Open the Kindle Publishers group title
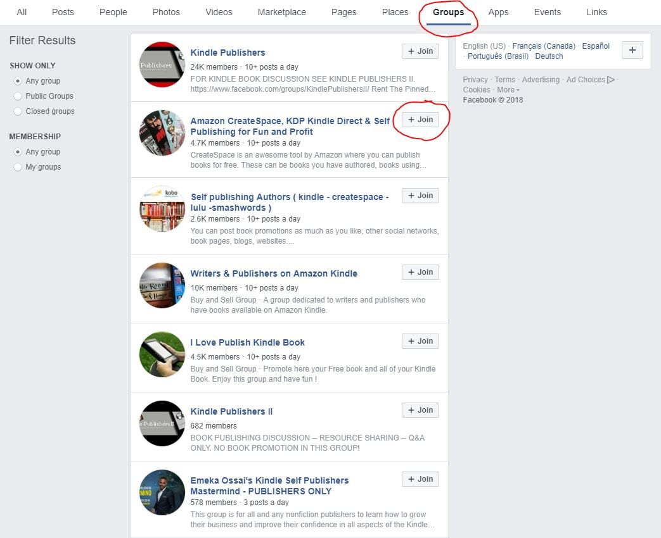The height and width of the screenshot is (538, 661). (x=228, y=53)
